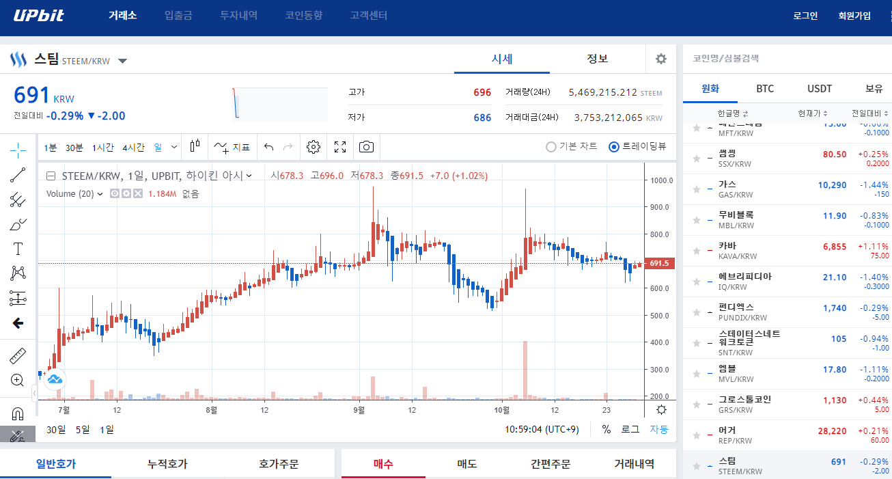Select the ruler measure tool

[x=18, y=355]
